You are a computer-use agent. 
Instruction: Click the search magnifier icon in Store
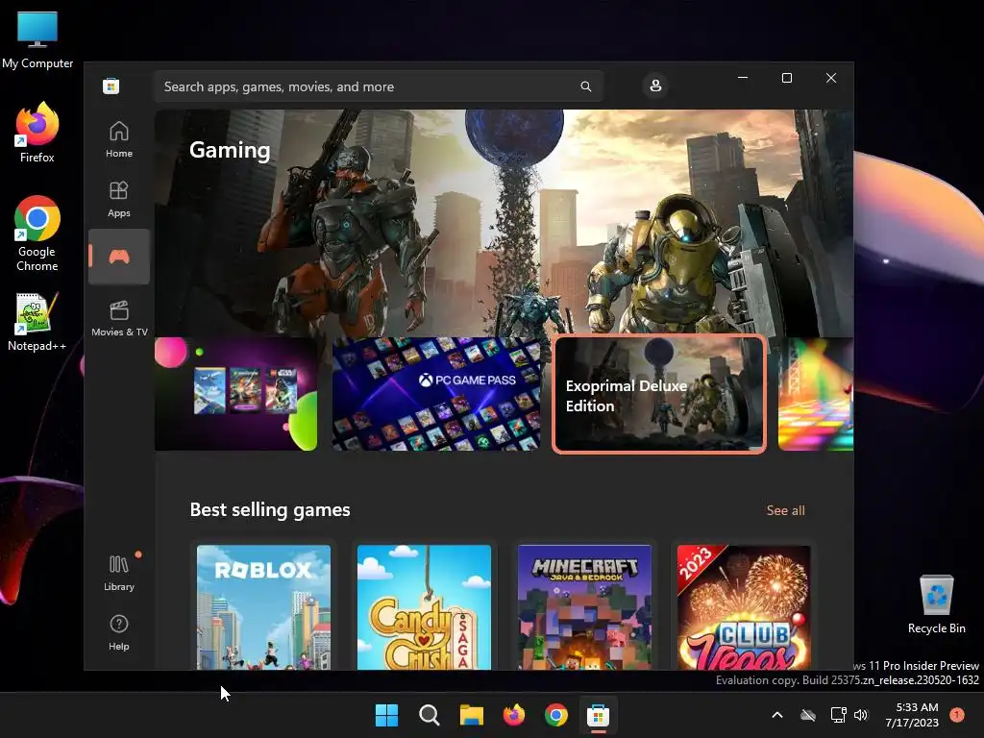[585, 86]
